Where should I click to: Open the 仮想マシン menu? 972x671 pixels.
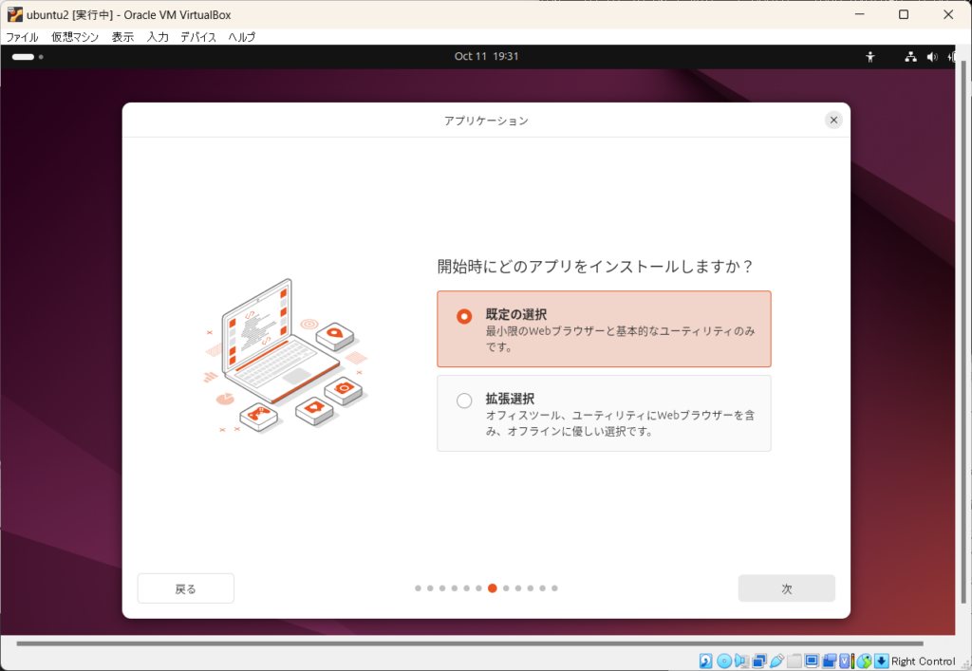[x=75, y=37]
